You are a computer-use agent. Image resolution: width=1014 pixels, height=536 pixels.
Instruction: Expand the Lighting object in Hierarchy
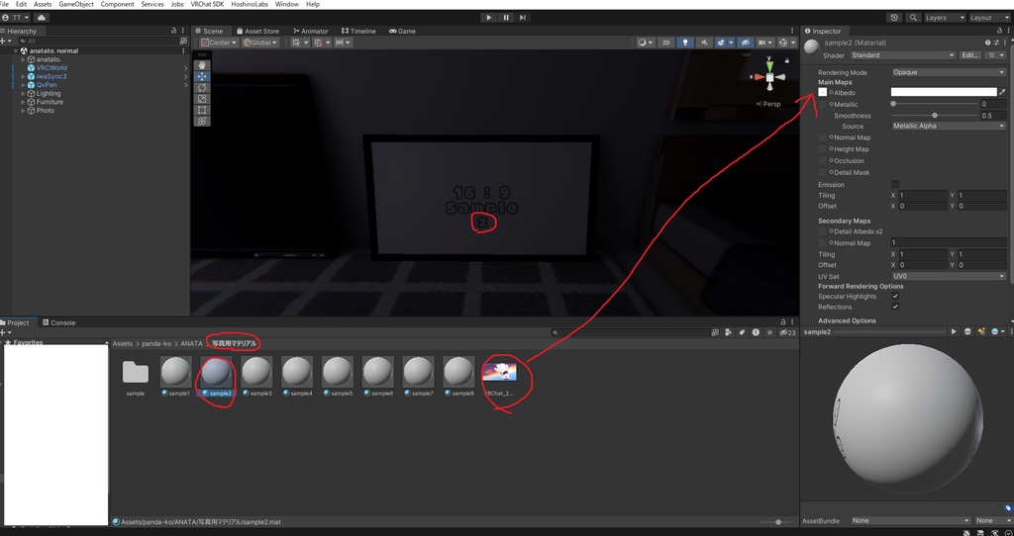pyautogui.click(x=24, y=94)
